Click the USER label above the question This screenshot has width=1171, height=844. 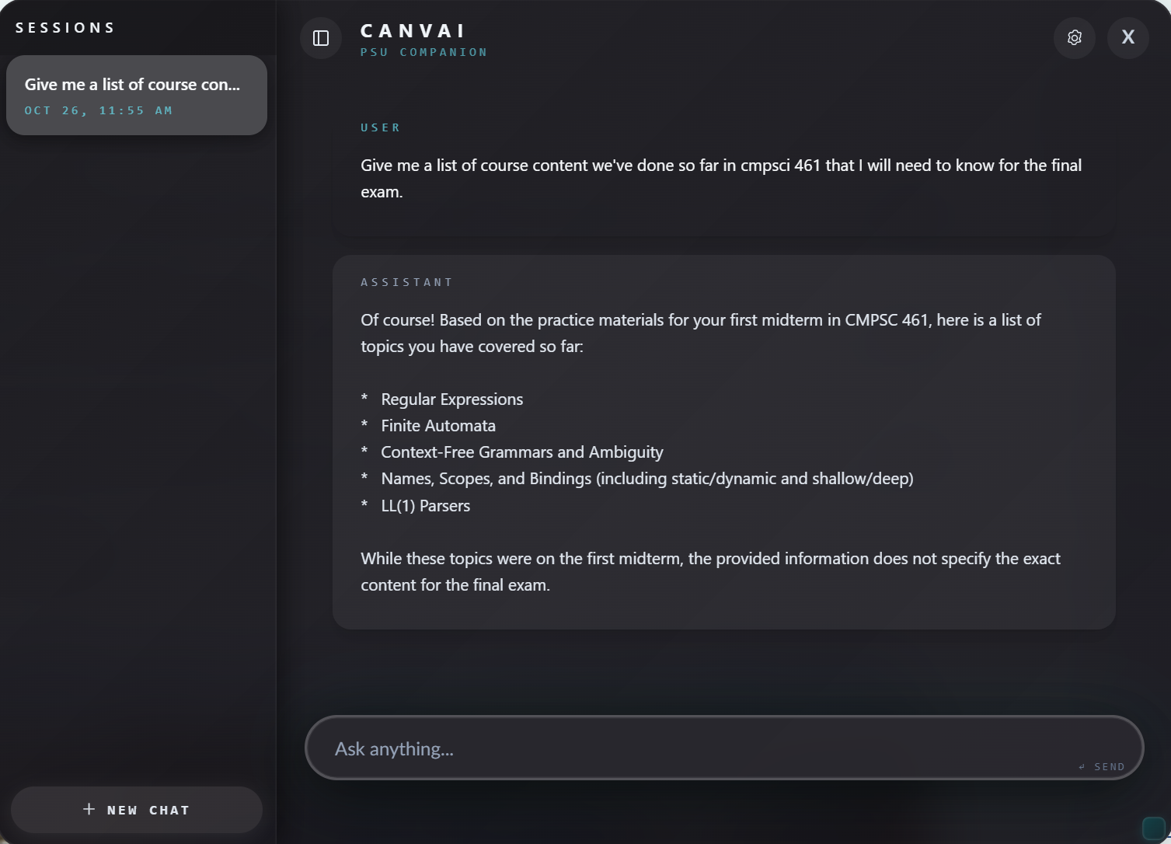(x=381, y=127)
